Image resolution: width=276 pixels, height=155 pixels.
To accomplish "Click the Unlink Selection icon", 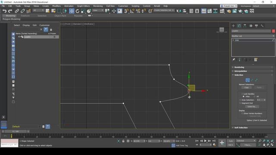I will (x=22, y=11).
